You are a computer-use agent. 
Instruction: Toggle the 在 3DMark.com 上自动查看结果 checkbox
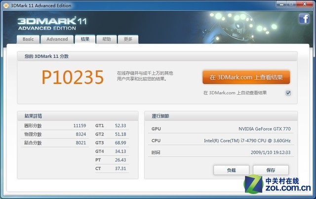(x=288, y=93)
